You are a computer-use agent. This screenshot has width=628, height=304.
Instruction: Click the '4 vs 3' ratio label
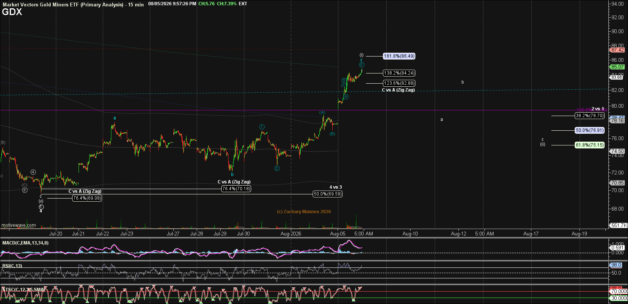[336, 187]
